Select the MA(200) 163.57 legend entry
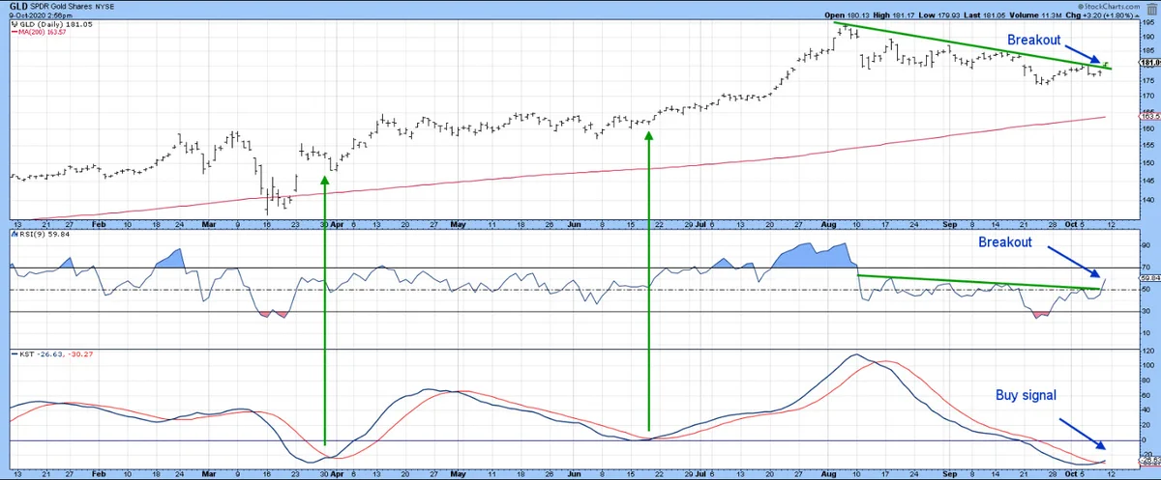The image size is (1161, 480). pyautogui.click(x=39, y=33)
